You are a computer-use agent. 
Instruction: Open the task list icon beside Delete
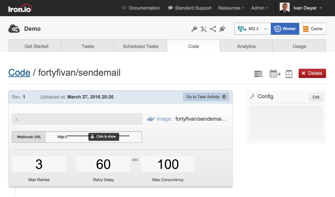tap(258, 74)
